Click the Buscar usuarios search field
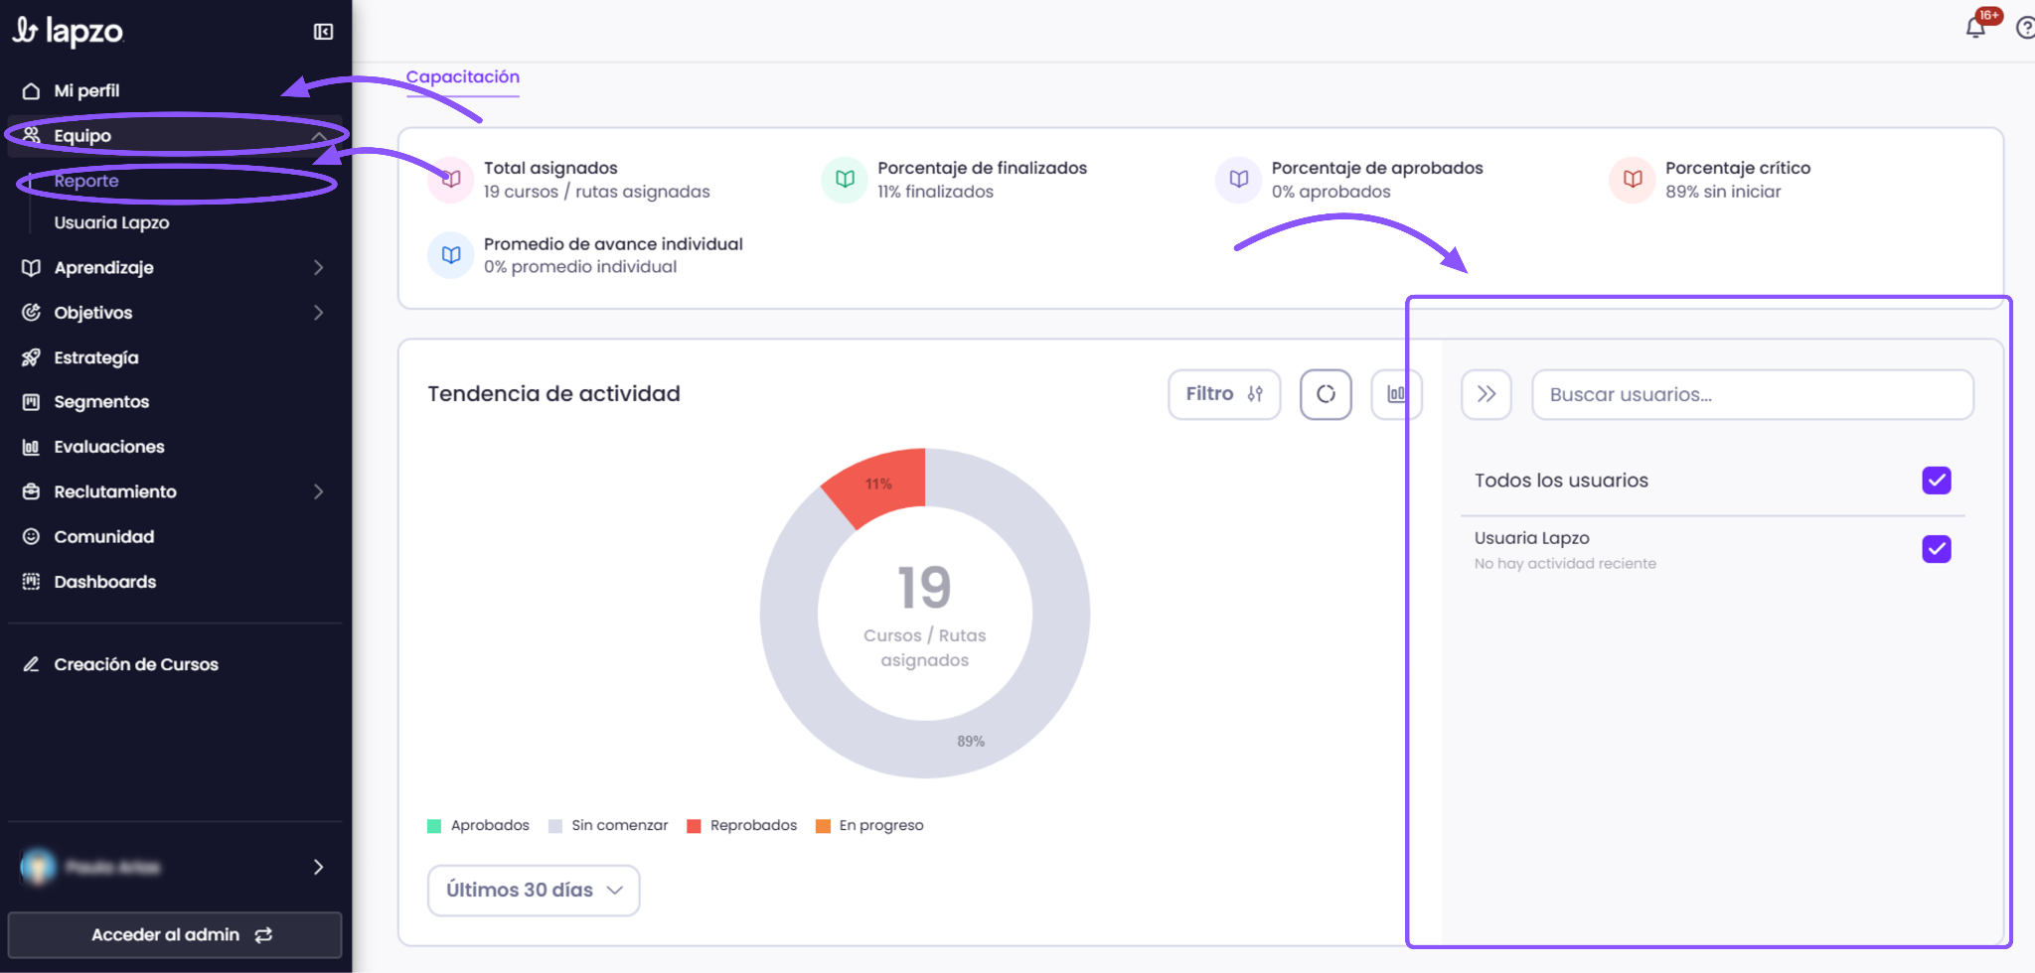This screenshot has width=2035, height=973. tap(1753, 394)
